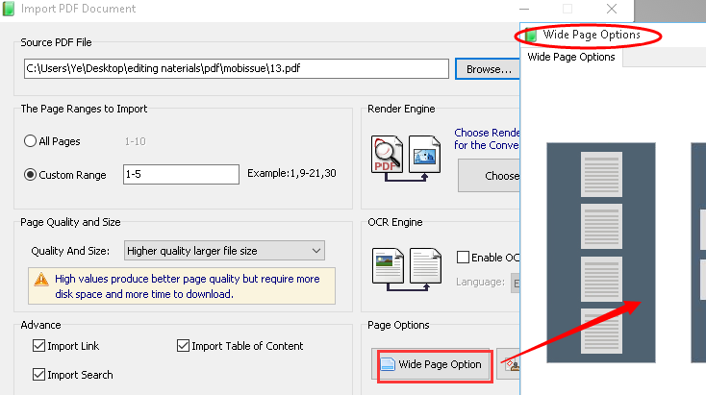
Task: Toggle the Import Search checkbox
Action: (x=38, y=374)
